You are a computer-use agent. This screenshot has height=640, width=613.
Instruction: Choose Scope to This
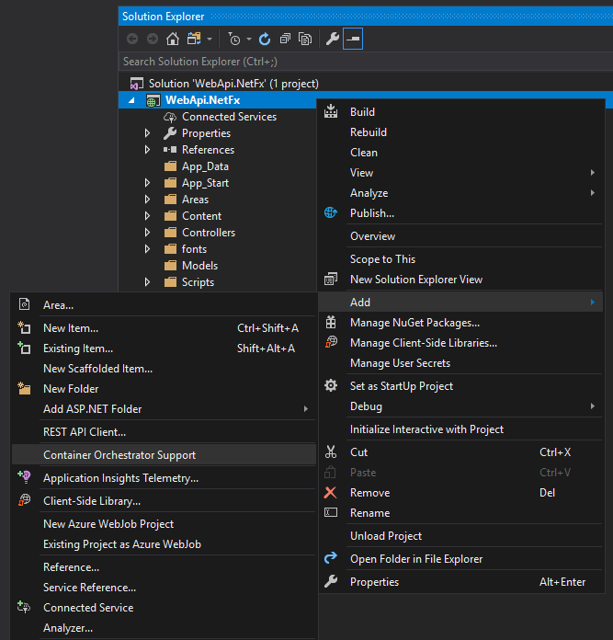[x=460, y=259]
